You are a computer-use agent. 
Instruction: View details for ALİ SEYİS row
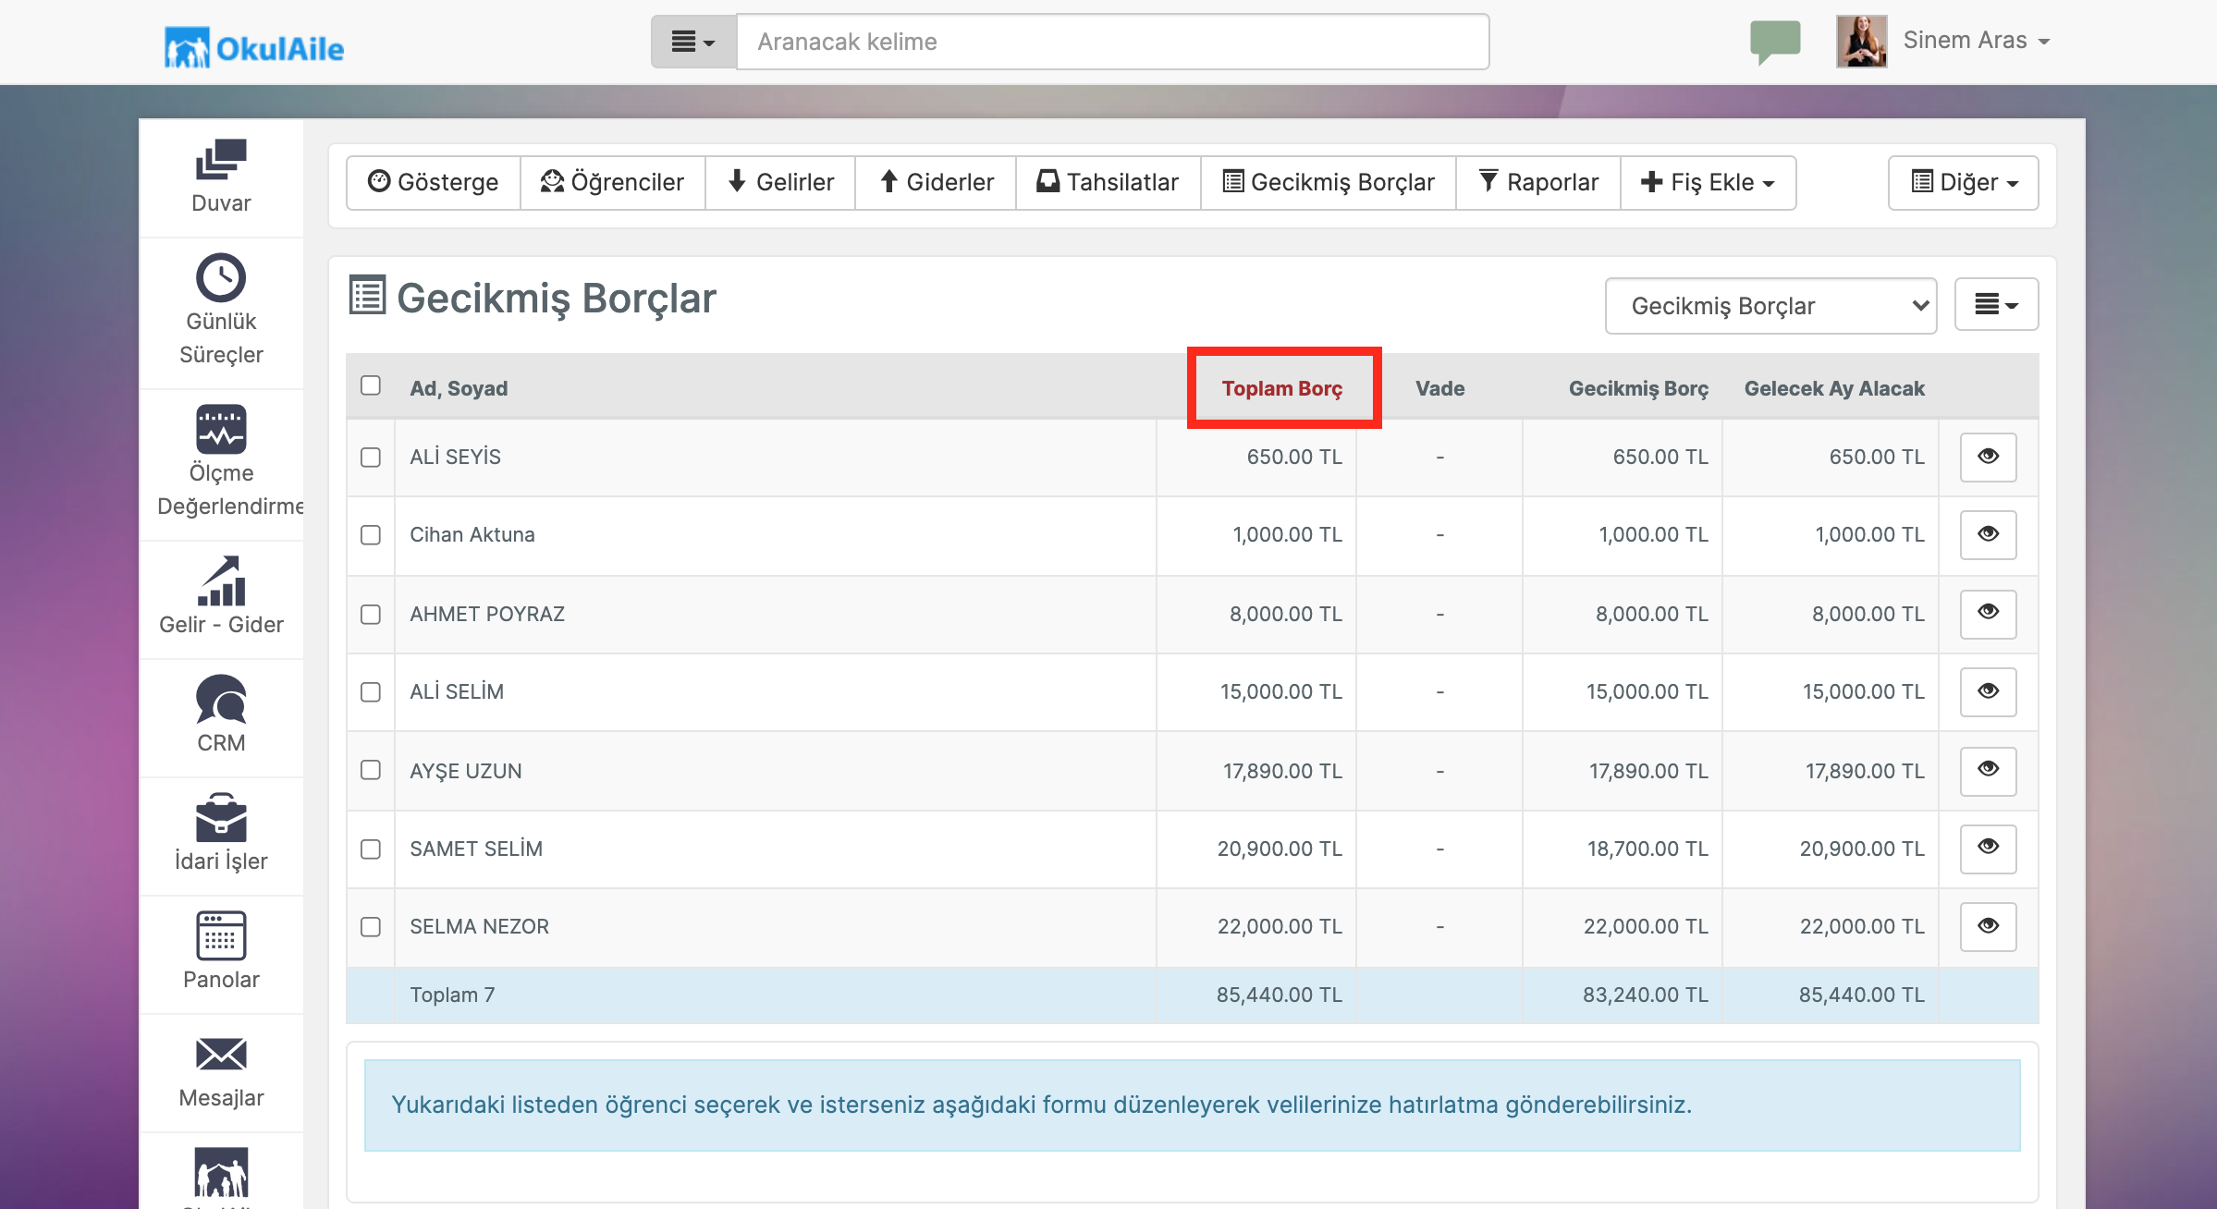(1988, 457)
